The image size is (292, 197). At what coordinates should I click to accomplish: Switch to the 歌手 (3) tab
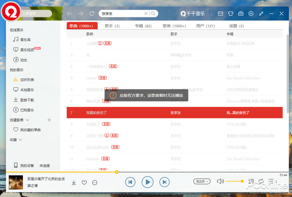tap(112, 26)
